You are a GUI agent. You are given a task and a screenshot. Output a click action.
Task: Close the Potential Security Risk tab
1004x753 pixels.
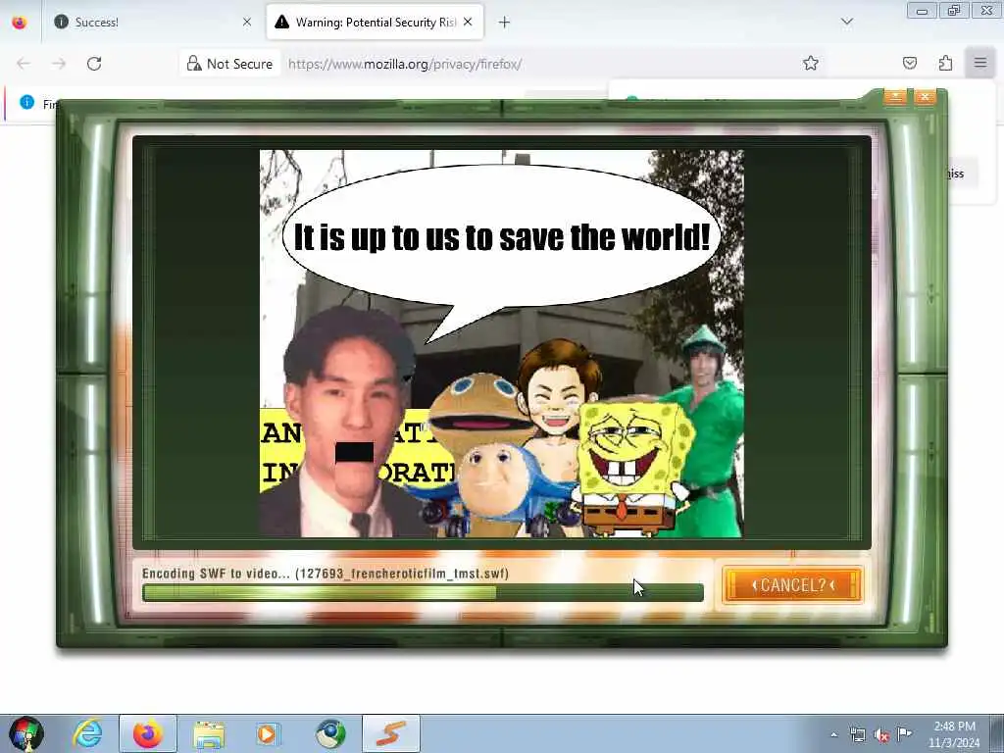point(468,23)
